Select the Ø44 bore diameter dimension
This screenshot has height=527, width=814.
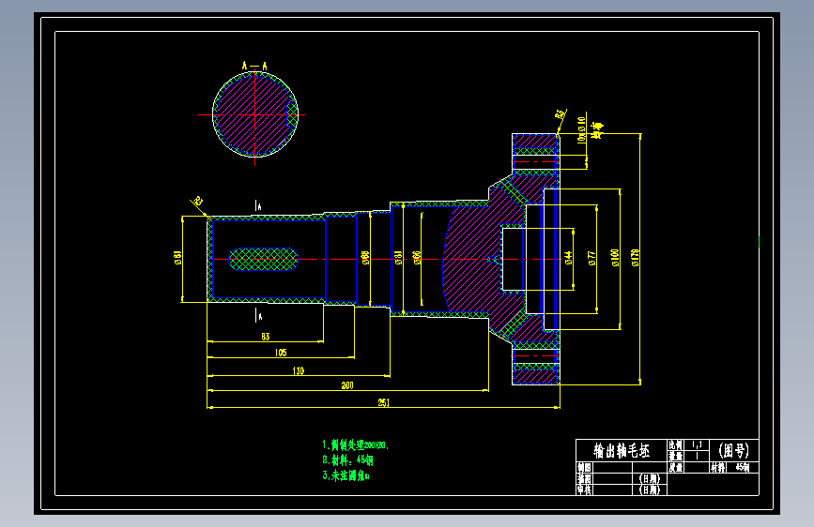pos(568,258)
